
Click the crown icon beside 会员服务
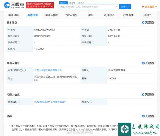click(x=143, y=7)
